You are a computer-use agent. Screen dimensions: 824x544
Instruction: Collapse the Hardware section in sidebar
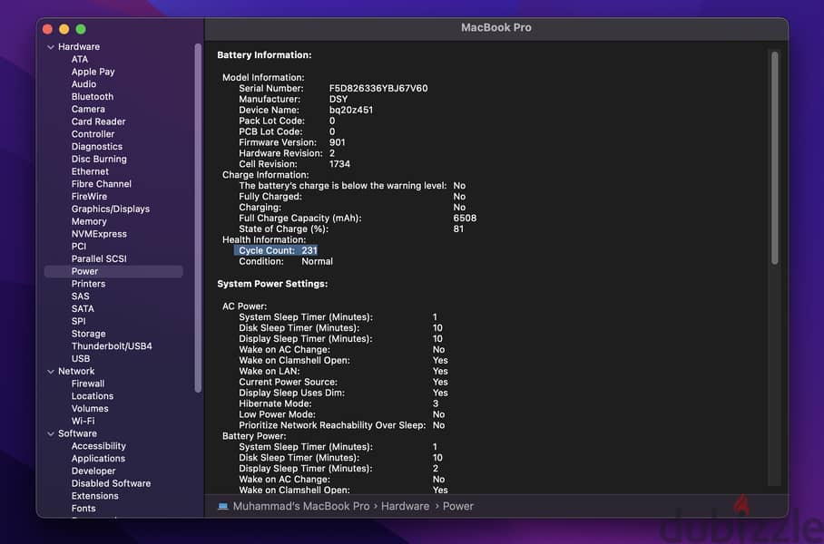[51, 47]
